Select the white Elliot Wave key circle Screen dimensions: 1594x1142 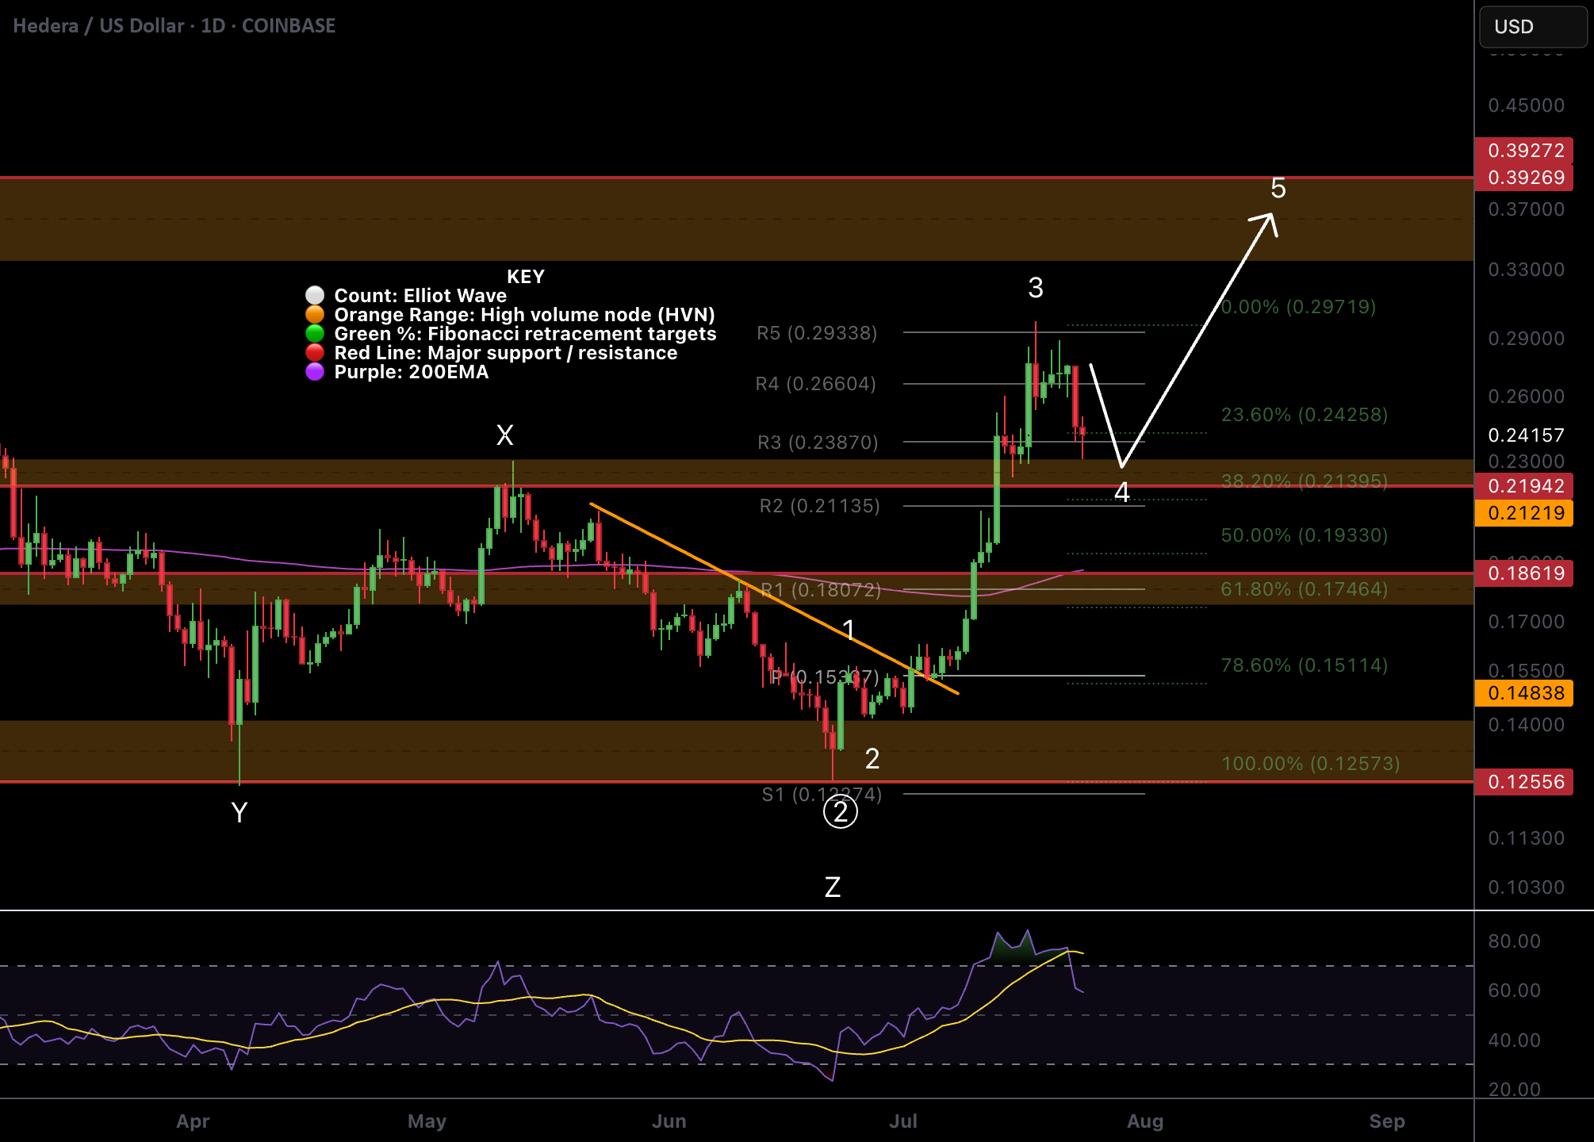pos(315,296)
